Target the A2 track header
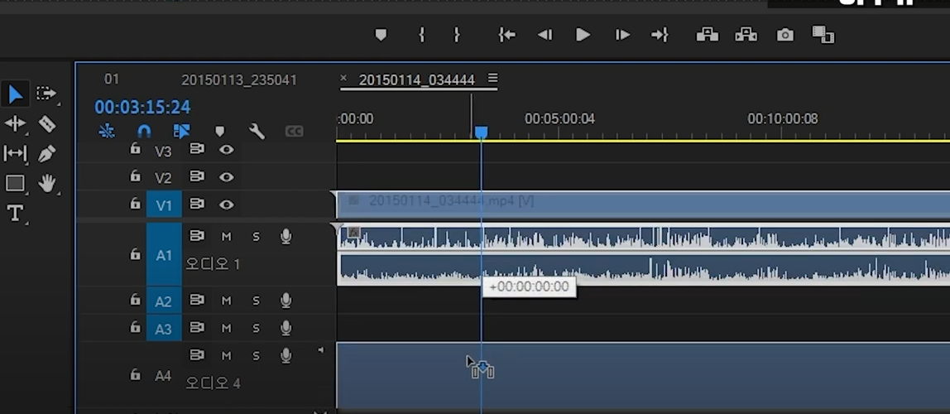Viewport: 950px width, 414px height. [164, 301]
